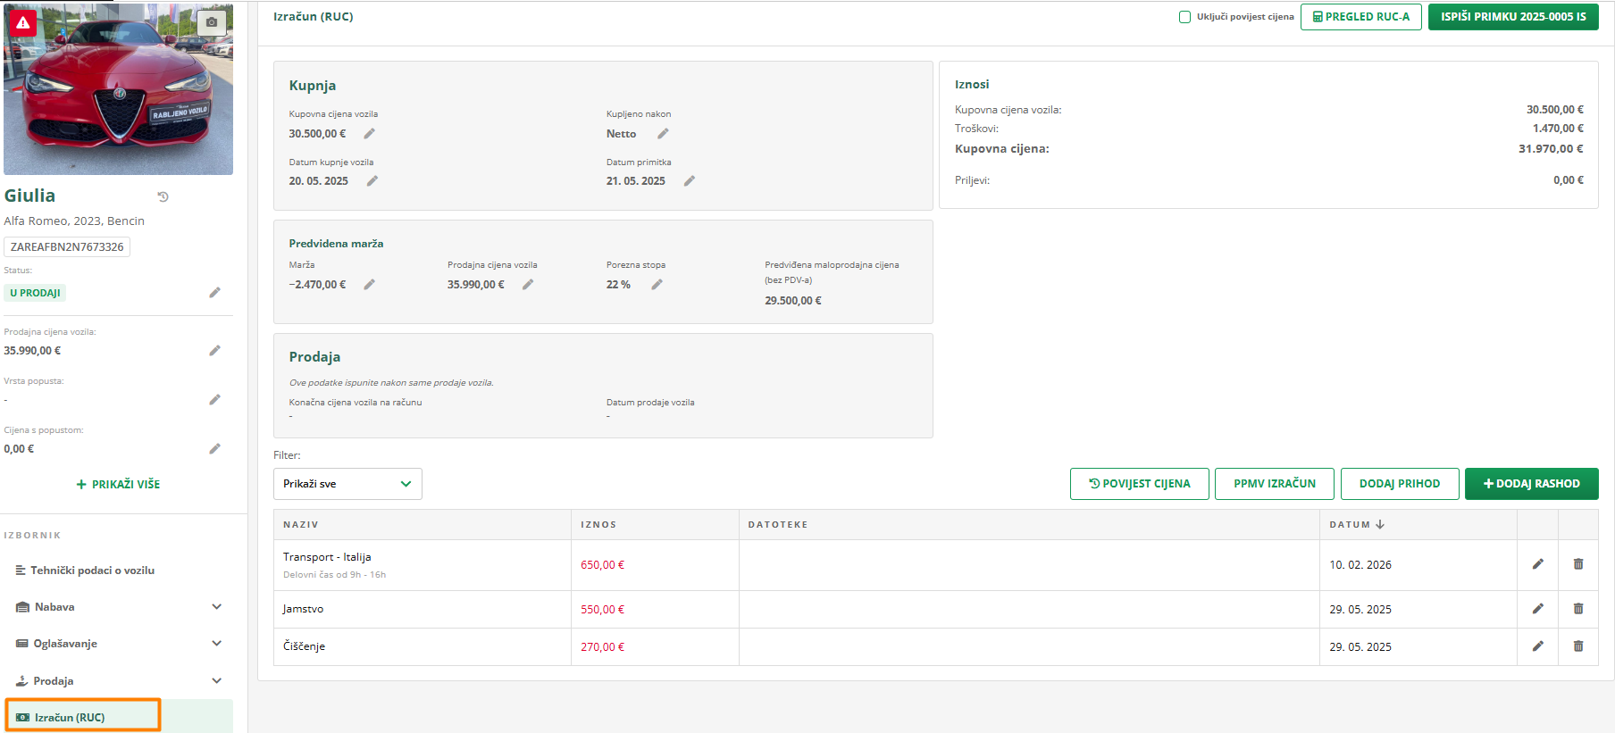Expand the Prodaja menu section
1615x733 pixels.
[216, 681]
